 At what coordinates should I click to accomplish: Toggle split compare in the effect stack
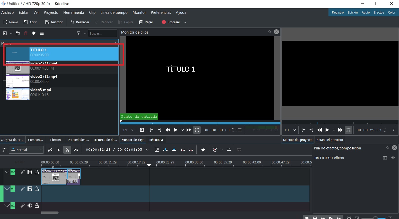[385, 158]
